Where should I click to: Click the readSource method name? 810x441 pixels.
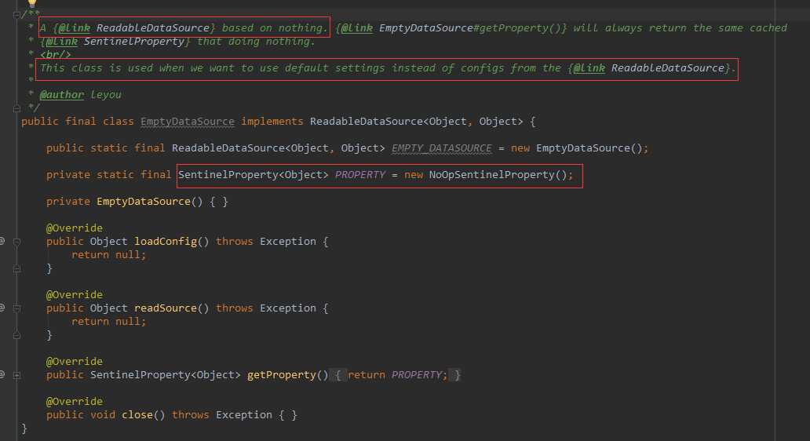(166, 308)
